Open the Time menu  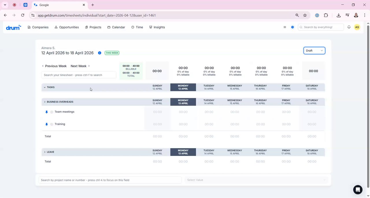pyautogui.click(x=137, y=27)
